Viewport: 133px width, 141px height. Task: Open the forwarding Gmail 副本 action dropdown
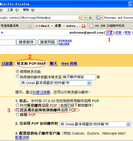coord(56,83)
